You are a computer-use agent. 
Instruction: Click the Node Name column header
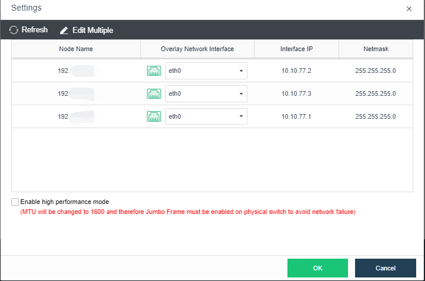click(x=76, y=49)
